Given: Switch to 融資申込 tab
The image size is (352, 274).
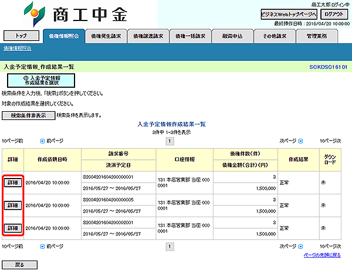Looking at the screenshot, I should tap(232, 36).
